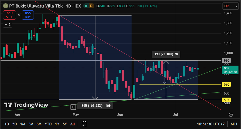Open the go-to-date calendar icon

tap(84, 124)
